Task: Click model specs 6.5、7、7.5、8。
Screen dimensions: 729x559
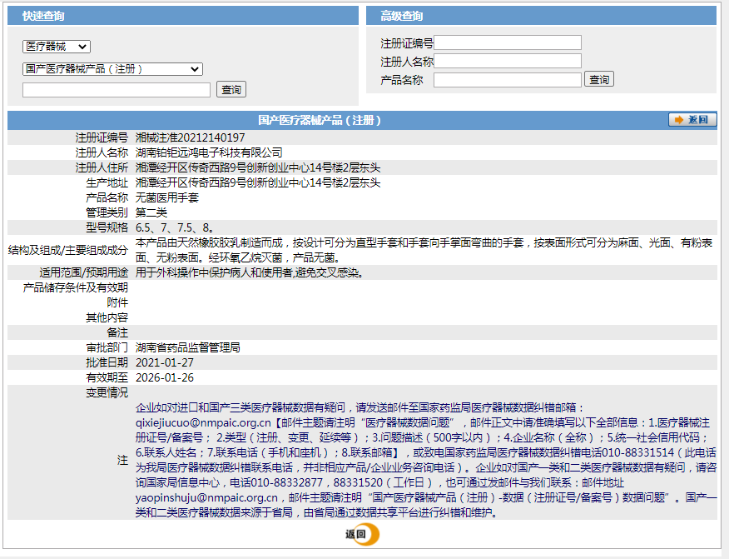Action: 175,227
